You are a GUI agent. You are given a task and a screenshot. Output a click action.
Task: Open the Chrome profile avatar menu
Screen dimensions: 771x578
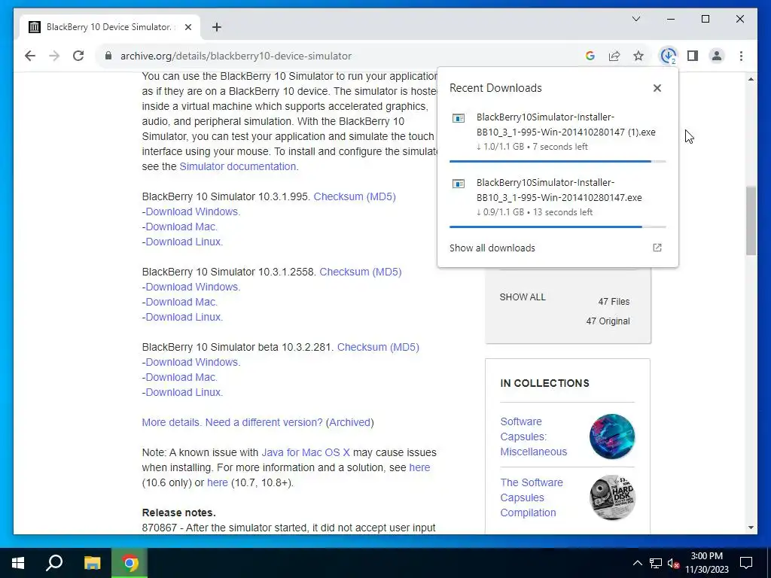(x=717, y=56)
